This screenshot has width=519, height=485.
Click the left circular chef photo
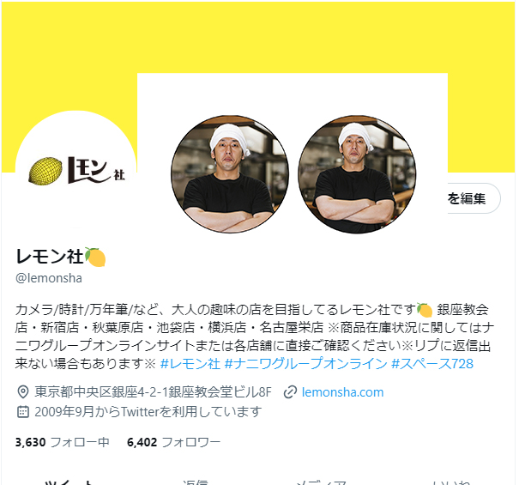click(x=230, y=174)
